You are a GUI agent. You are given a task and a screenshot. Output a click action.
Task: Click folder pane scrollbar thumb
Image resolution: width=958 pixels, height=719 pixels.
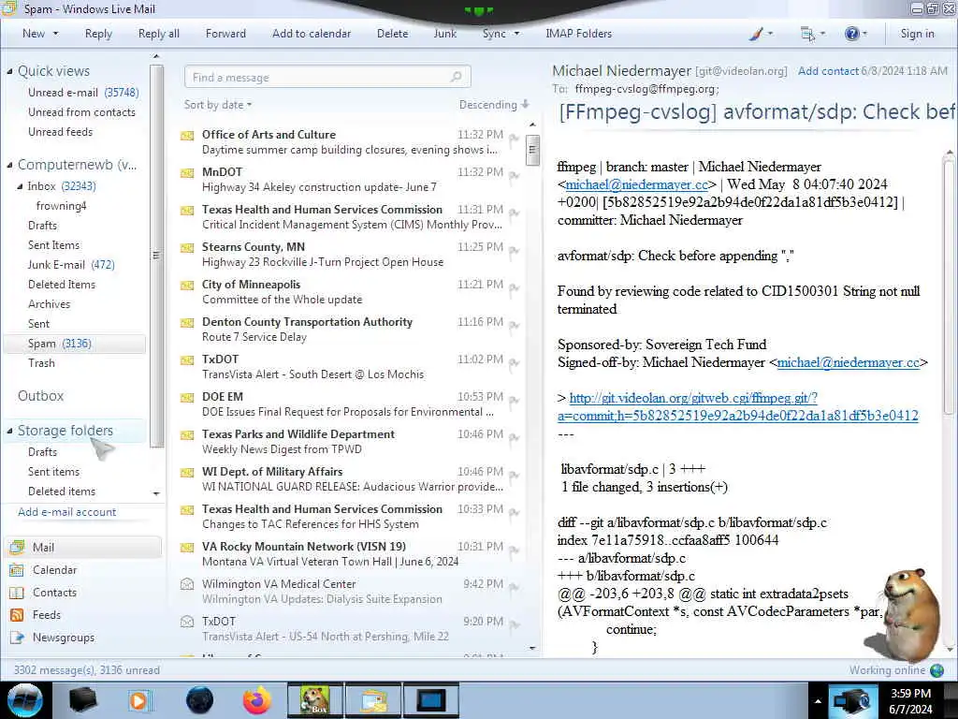tap(156, 256)
